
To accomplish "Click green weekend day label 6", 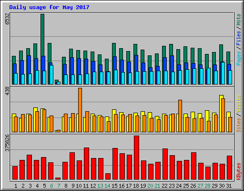I will coord(51,186).
